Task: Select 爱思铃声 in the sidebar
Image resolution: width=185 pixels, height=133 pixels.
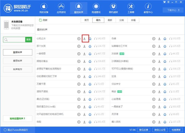Action: (x=18, y=61)
